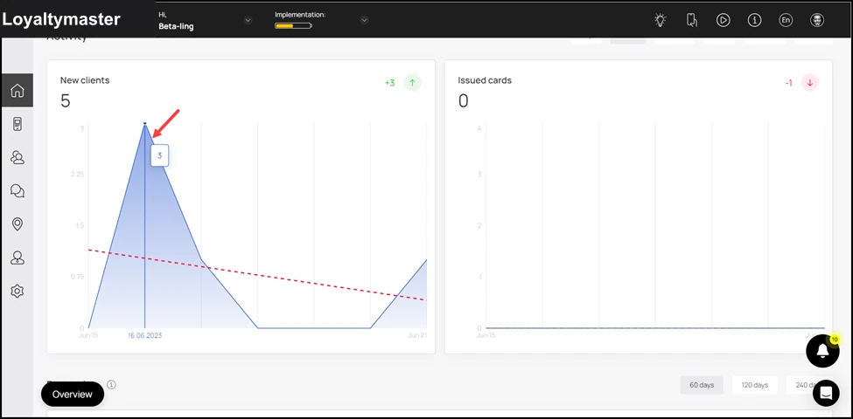Screen dimensions: 853x419
Task: Open the support chat bubble button
Action: point(826,393)
